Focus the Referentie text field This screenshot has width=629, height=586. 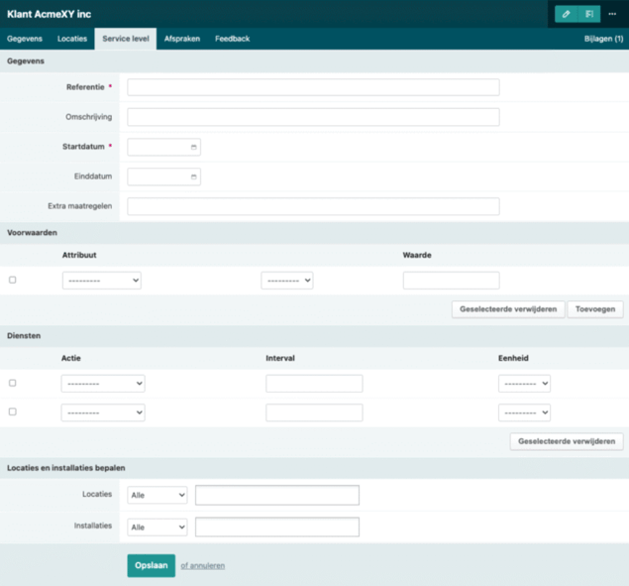pyautogui.click(x=313, y=87)
